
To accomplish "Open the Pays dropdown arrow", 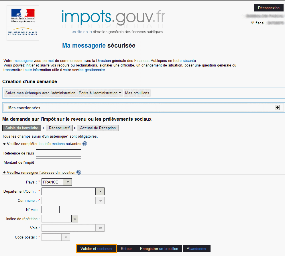I will pos(68,182).
